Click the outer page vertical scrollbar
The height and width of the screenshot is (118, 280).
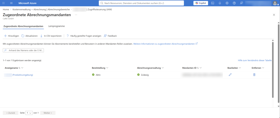pos(279,63)
